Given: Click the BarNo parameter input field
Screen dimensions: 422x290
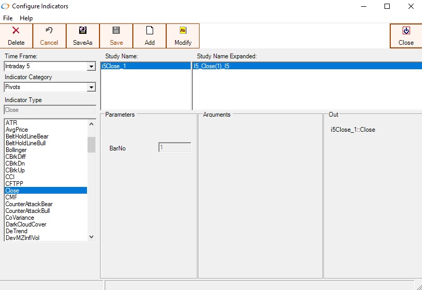Looking at the screenshot, I should 175,148.
